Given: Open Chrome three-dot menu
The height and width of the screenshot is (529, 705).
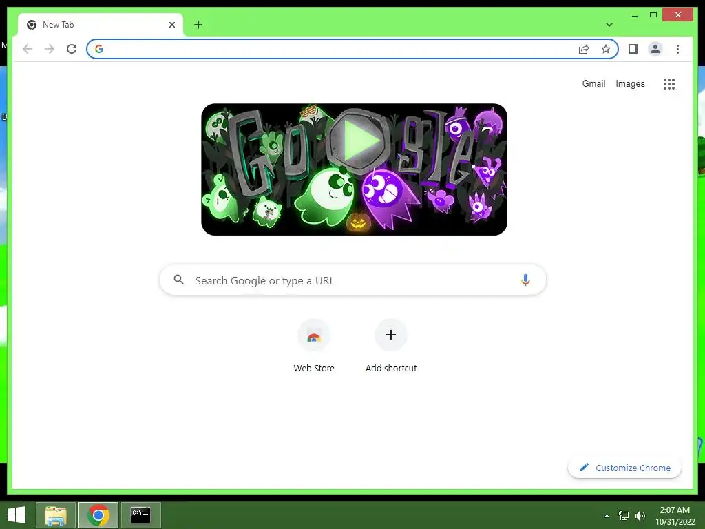Looking at the screenshot, I should (677, 49).
